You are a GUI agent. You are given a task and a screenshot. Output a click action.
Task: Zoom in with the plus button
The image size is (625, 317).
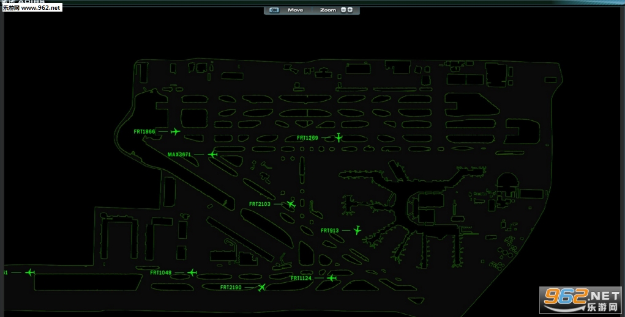coord(350,10)
